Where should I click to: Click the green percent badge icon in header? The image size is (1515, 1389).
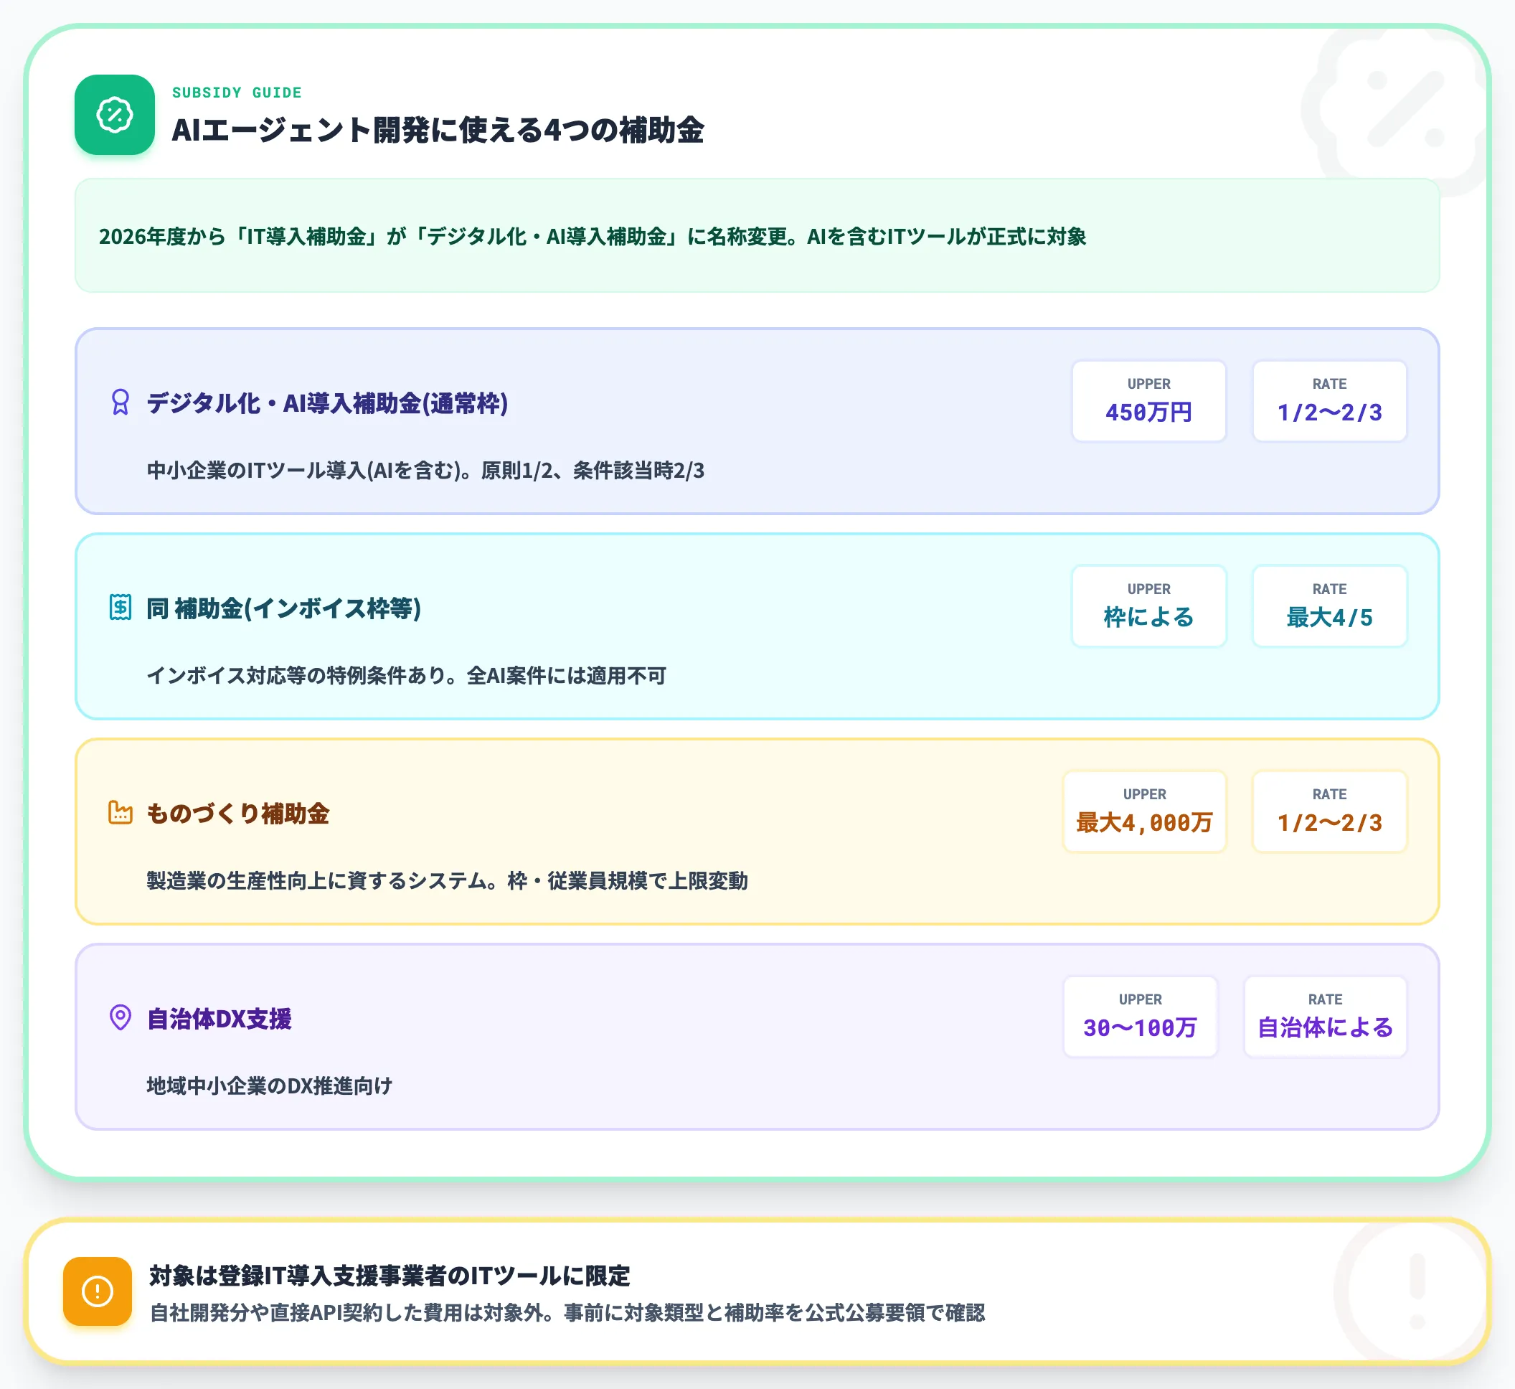pyautogui.click(x=114, y=115)
